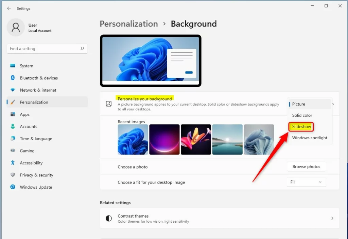
Task: Select the blue bloom recent image
Action: (x=133, y=139)
